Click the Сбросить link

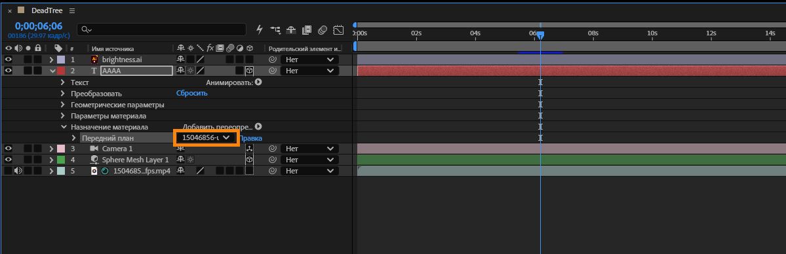click(x=192, y=93)
